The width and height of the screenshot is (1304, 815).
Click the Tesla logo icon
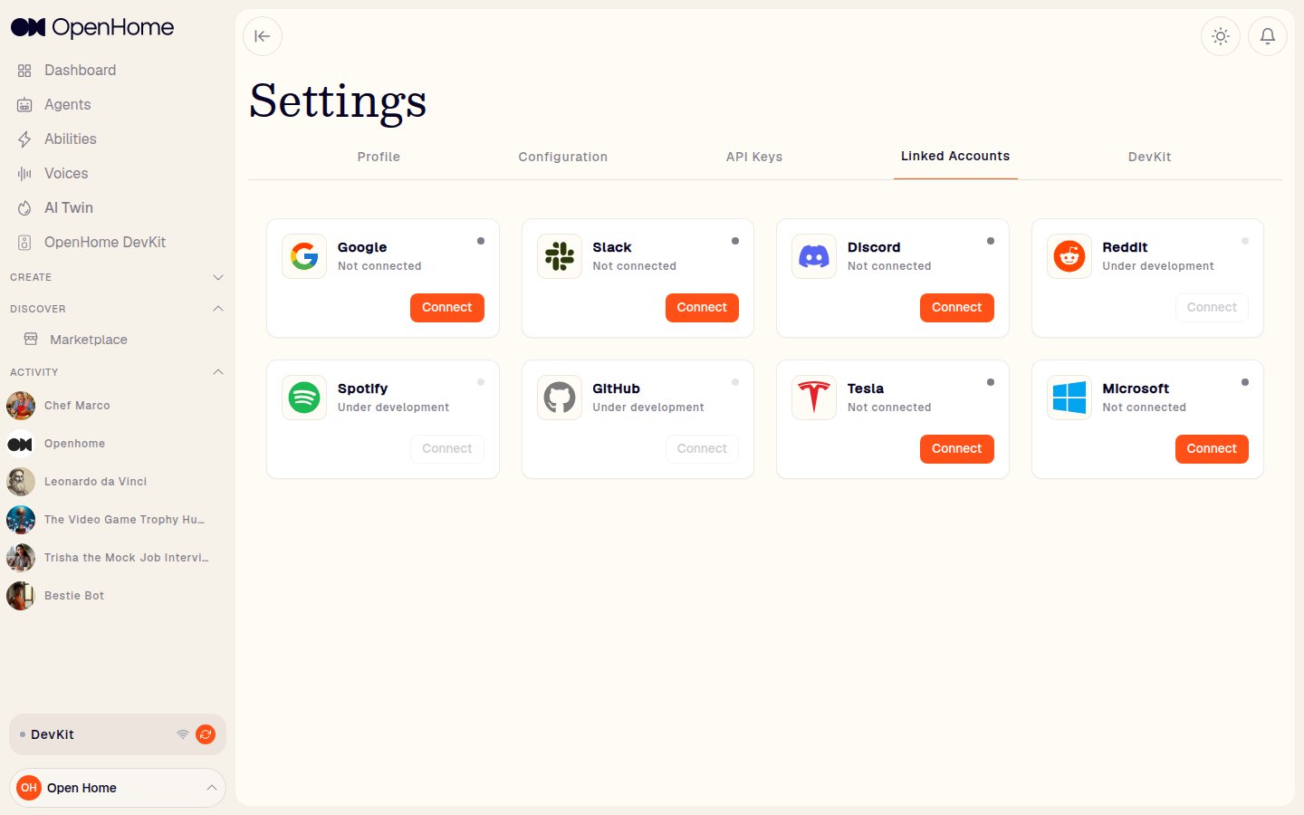[814, 398]
